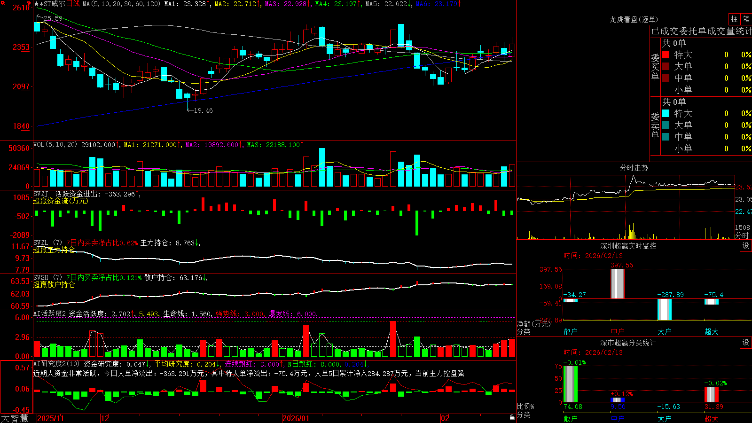Click the 23.05 price on 分时走势 axis
The image size is (752, 423).
pyautogui.click(x=743, y=199)
